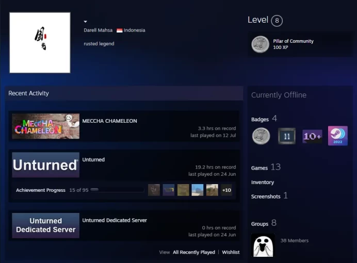This screenshot has width=357, height=263.
Task: Click the 'rusted legend' profile summary text
Action: [x=99, y=44]
